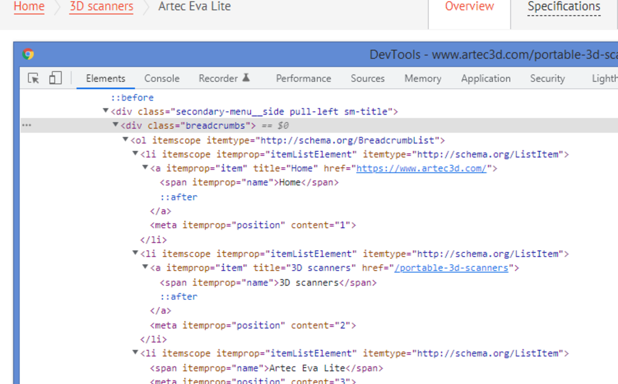The width and height of the screenshot is (618, 384).
Task: Open the Specifications page tab
Action: 564,7
